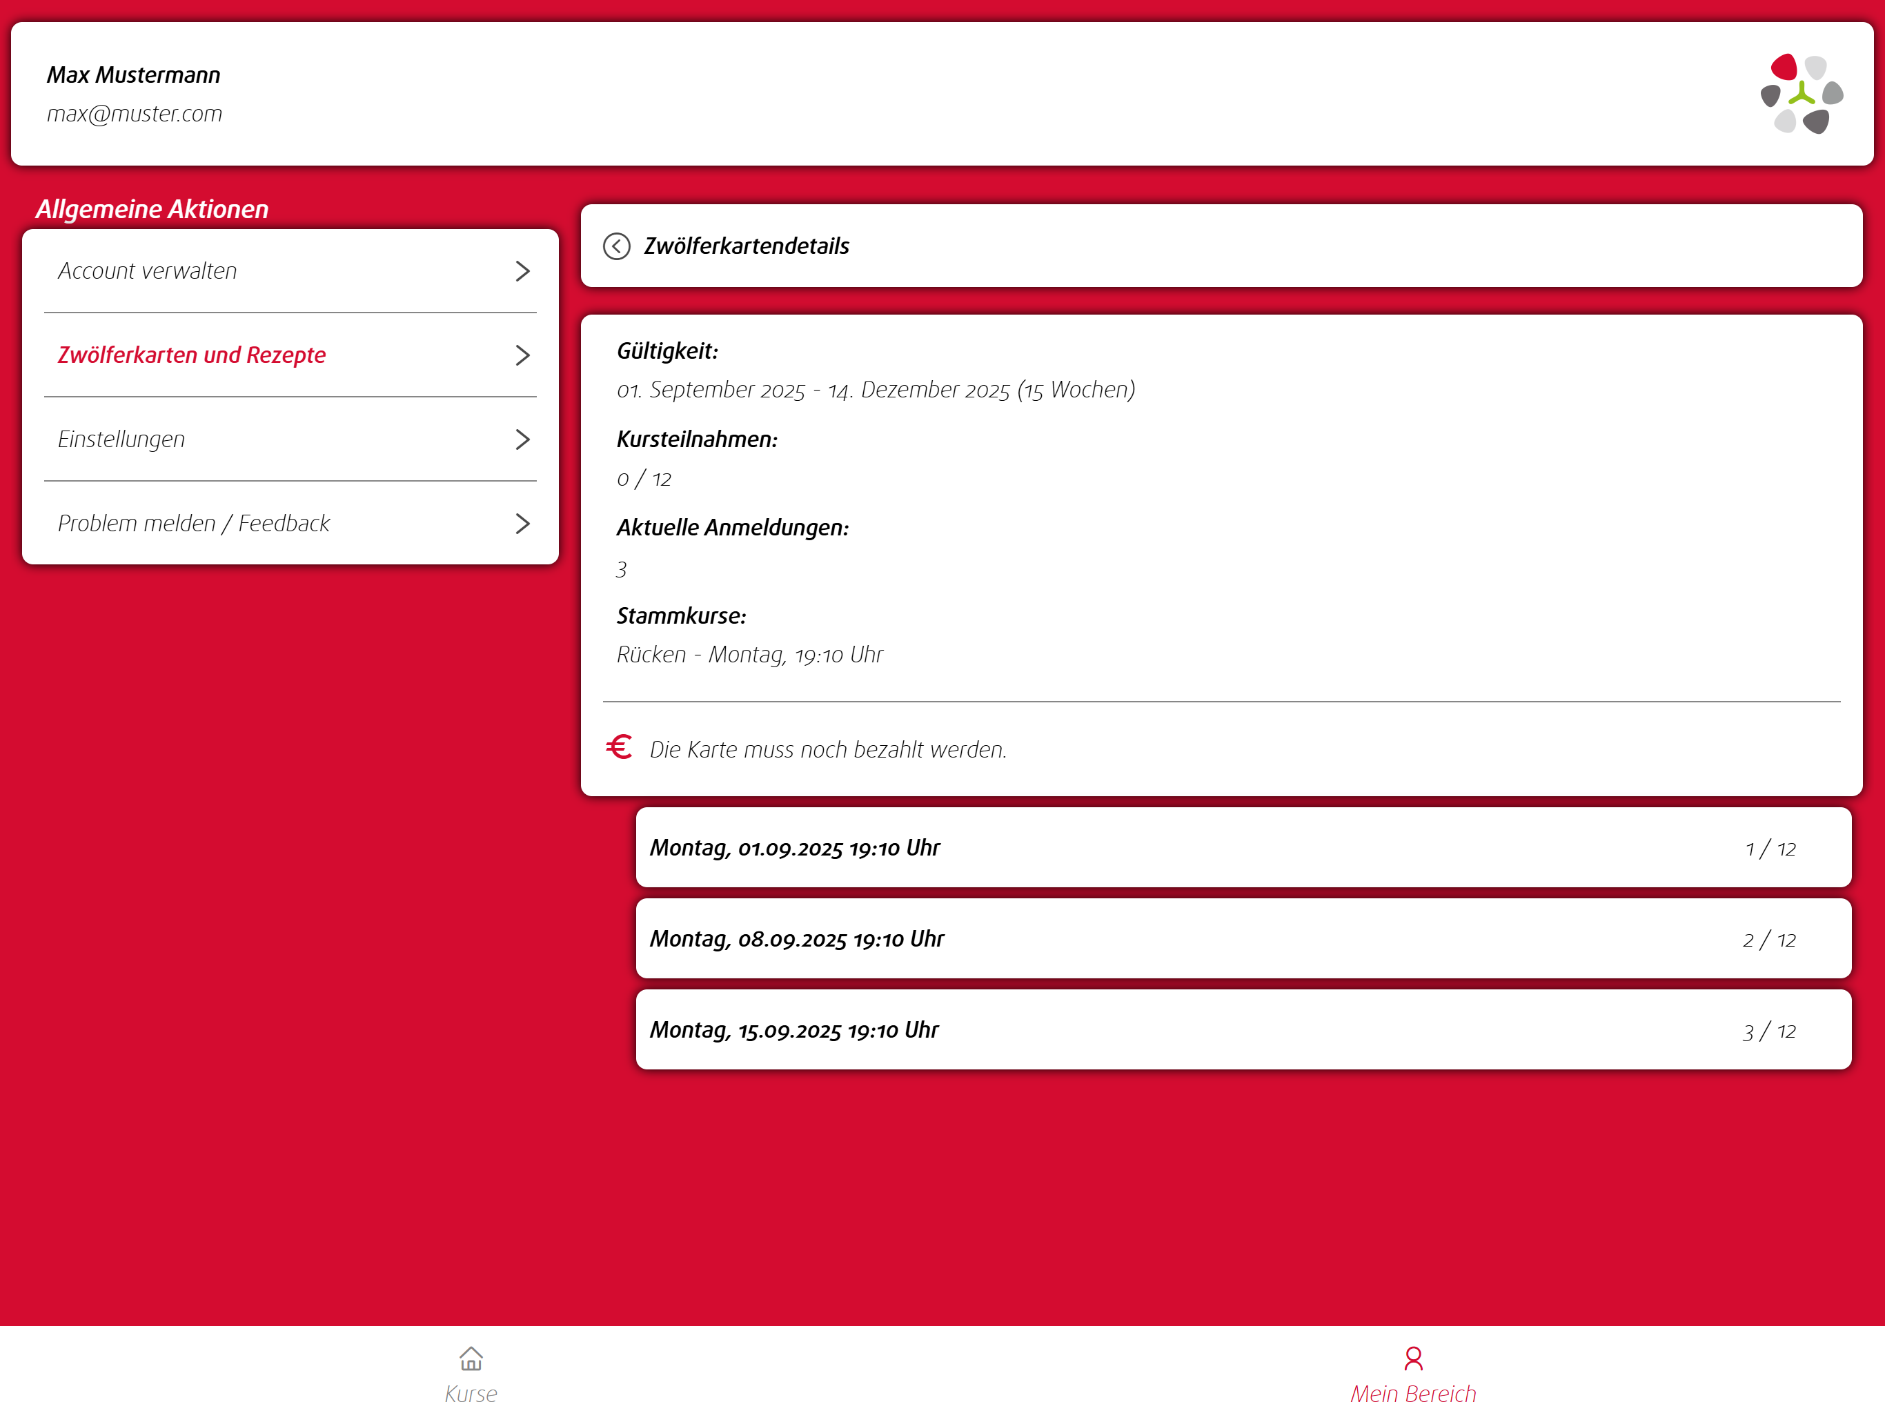
Task: Expand Problem melden / Feedback chevron
Action: pyautogui.click(x=522, y=523)
